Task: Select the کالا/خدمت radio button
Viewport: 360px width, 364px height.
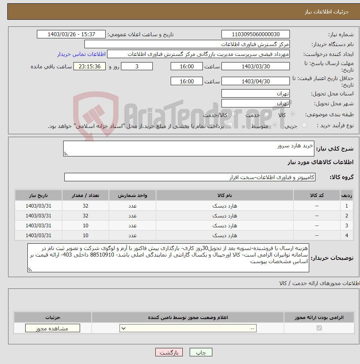Action: click(x=234, y=114)
